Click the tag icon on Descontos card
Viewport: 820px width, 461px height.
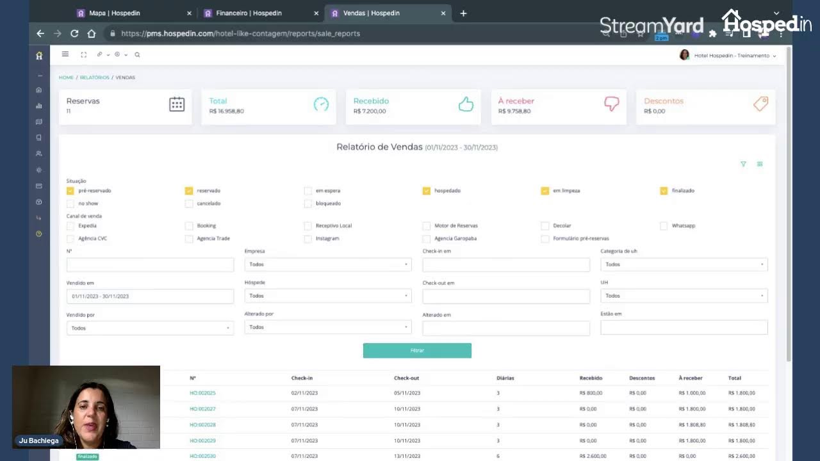[x=760, y=104]
